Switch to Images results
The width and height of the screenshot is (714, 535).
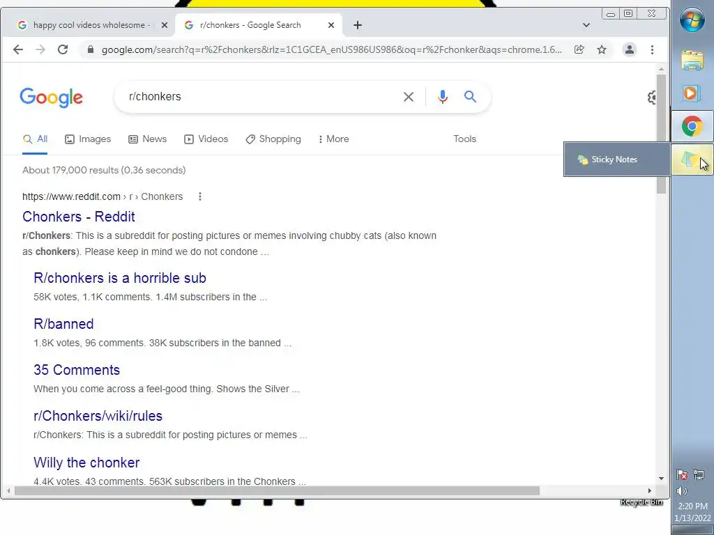click(88, 139)
